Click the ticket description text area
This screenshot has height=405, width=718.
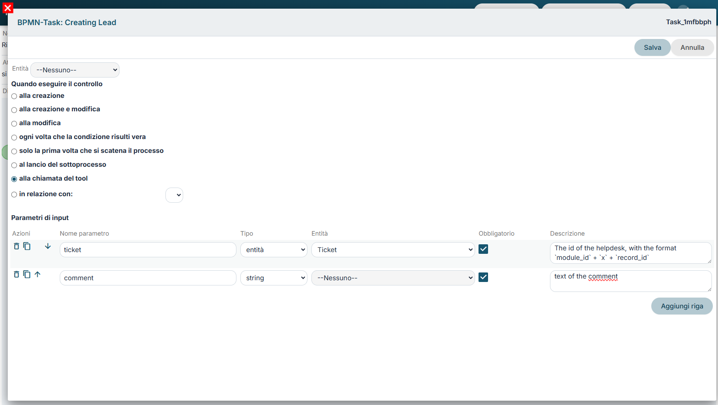click(631, 253)
